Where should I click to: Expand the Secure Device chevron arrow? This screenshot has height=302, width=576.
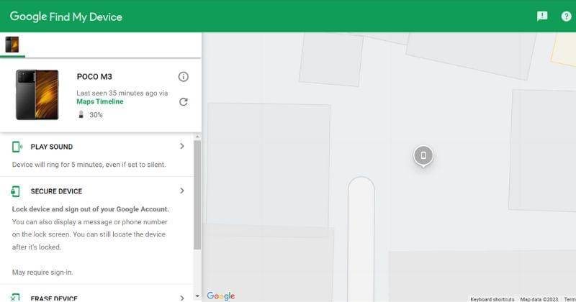point(182,191)
